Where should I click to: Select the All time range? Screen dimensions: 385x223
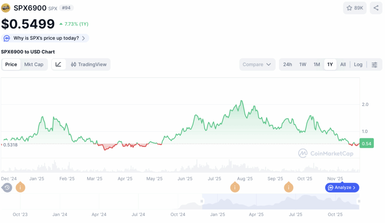[x=343, y=65]
